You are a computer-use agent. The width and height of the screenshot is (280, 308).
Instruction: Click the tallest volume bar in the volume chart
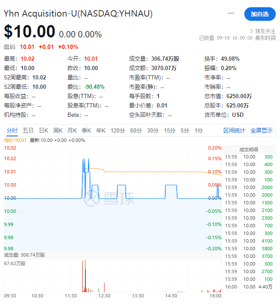pos(83,276)
